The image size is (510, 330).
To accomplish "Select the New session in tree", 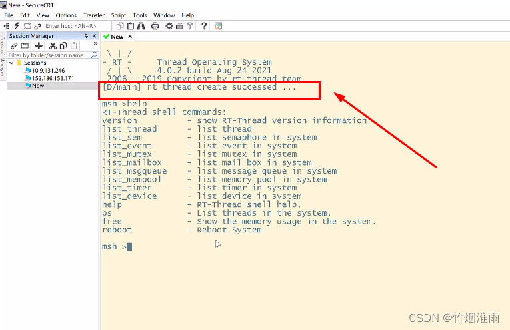I will [38, 86].
